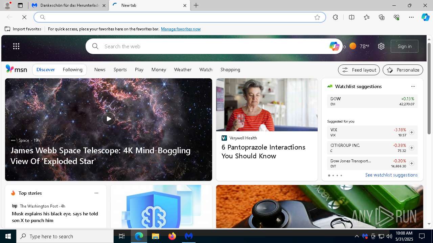This screenshot has height=243, width=433.
Task: Close the Dankeschön tab
Action: tap(104, 5)
